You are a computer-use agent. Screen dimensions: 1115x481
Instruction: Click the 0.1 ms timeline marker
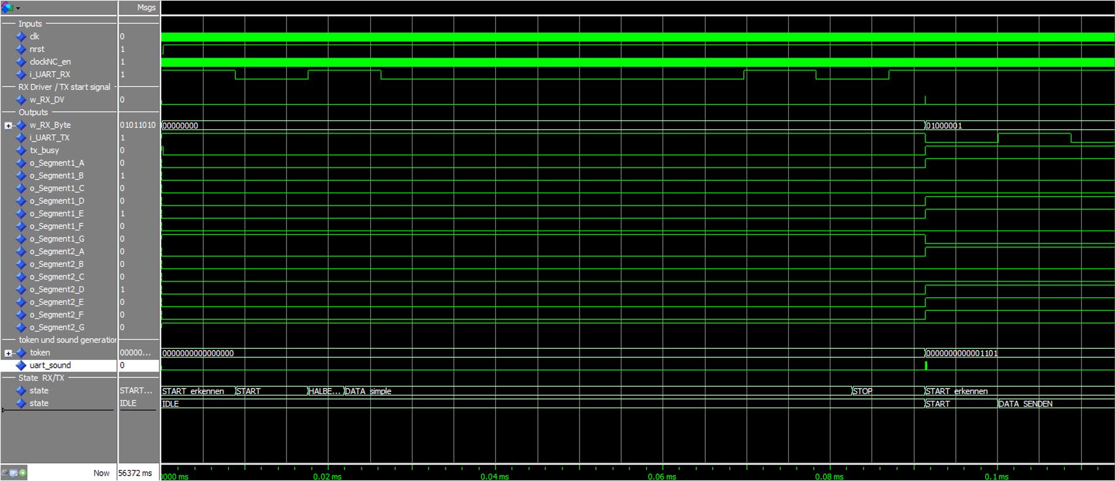[x=996, y=476]
